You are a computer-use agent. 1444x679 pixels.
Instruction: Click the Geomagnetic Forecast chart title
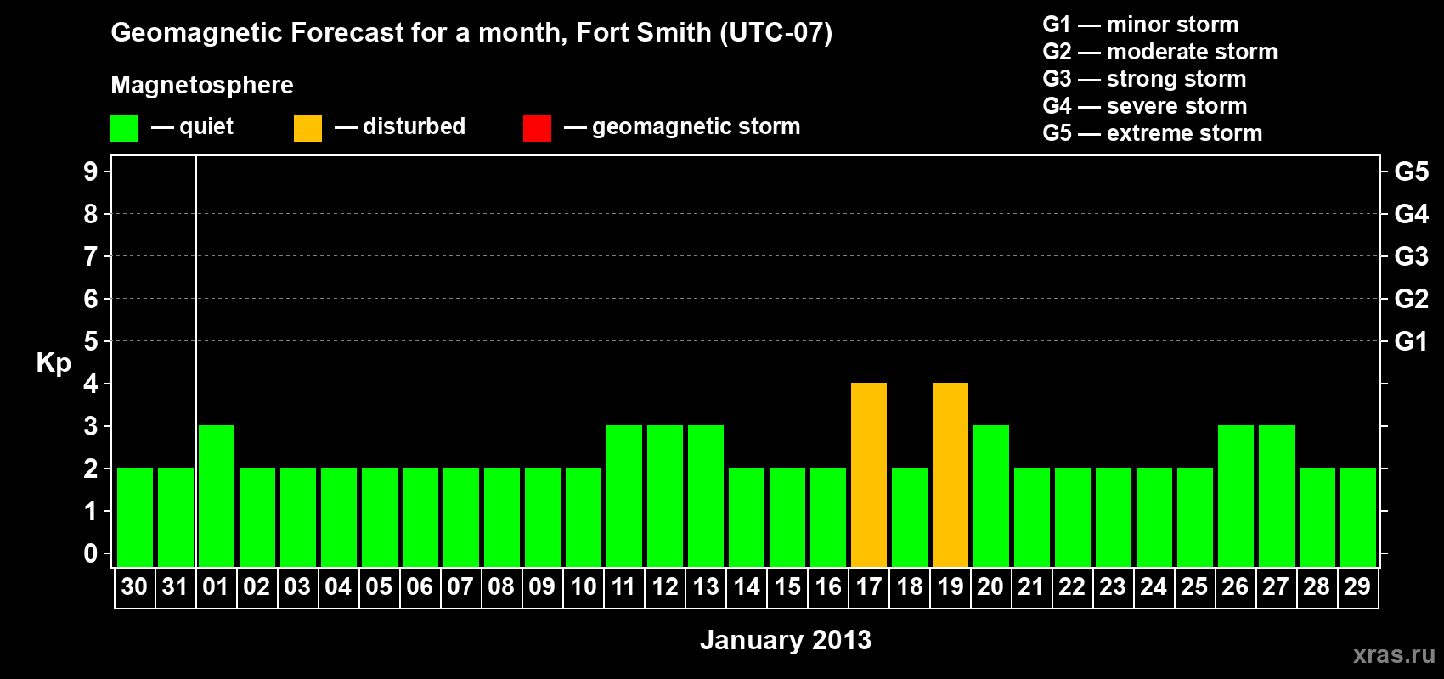pyautogui.click(x=471, y=33)
